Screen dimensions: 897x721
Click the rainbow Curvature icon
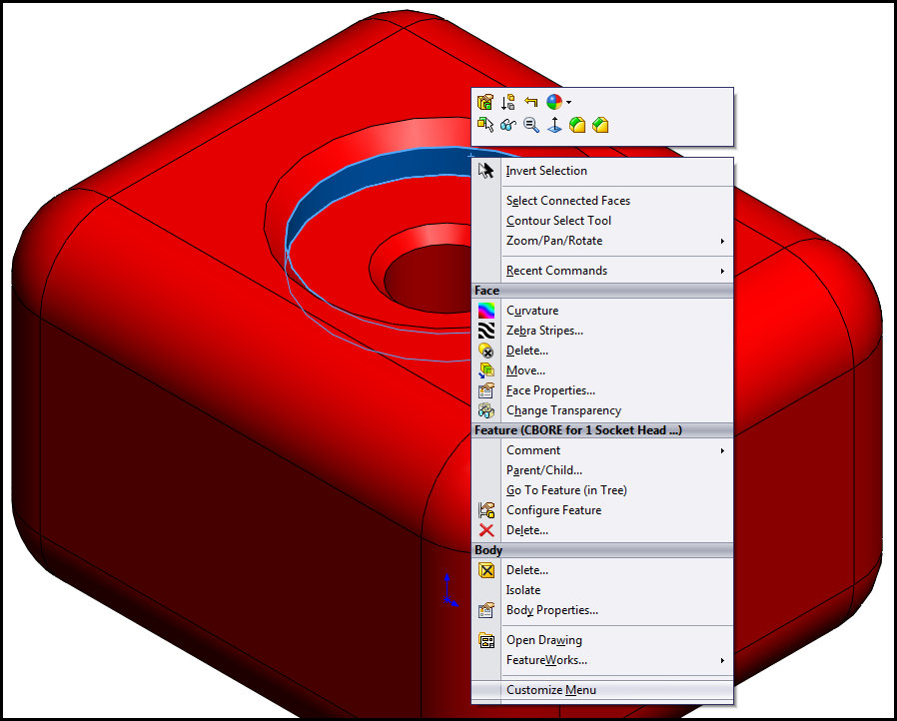[x=486, y=311]
